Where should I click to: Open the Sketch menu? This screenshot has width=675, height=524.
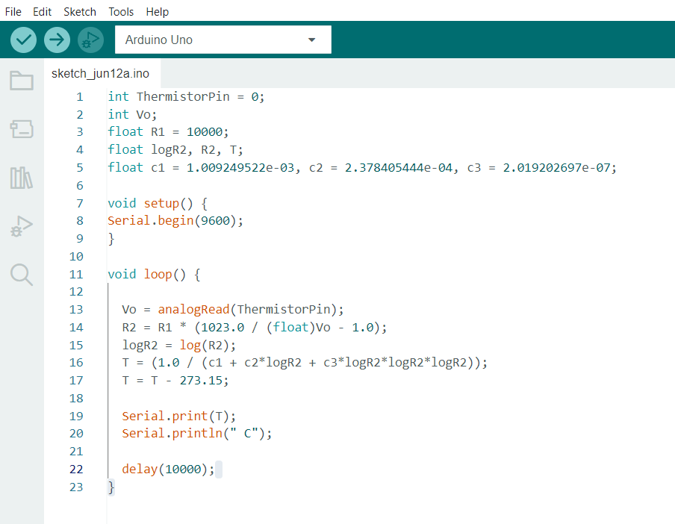click(79, 11)
